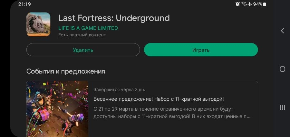Viewport: 290px width, 137px height.
Task: Tap the Есть платный контент label
Action: (82, 35)
